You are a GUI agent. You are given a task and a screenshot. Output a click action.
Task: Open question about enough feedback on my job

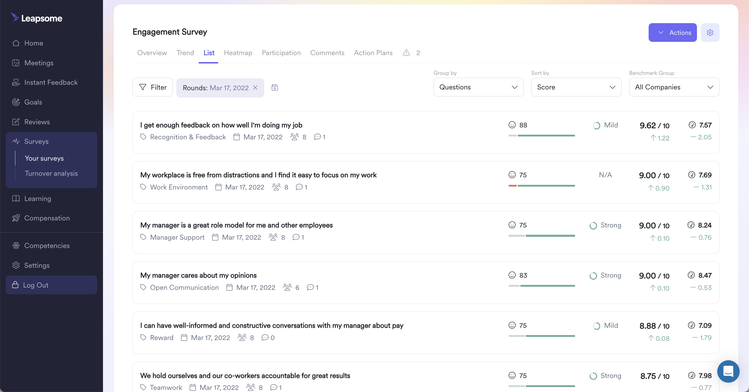click(x=221, y=125)
